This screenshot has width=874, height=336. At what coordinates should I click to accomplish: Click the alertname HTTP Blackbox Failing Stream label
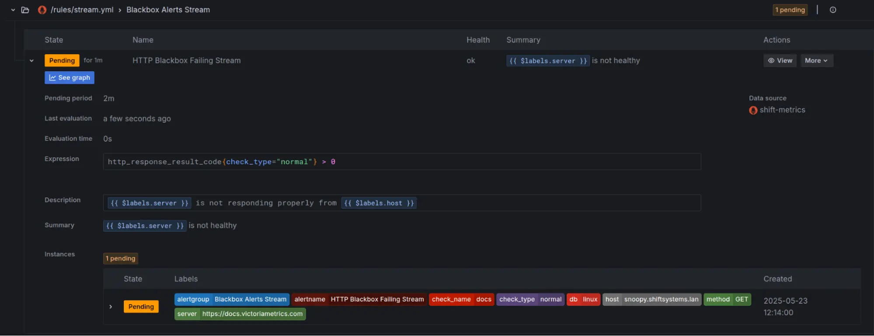click(359, 299)
